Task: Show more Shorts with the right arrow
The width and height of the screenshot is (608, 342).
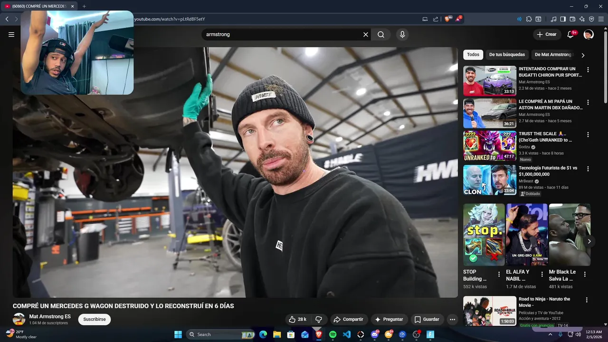Action: pos(589,241)
